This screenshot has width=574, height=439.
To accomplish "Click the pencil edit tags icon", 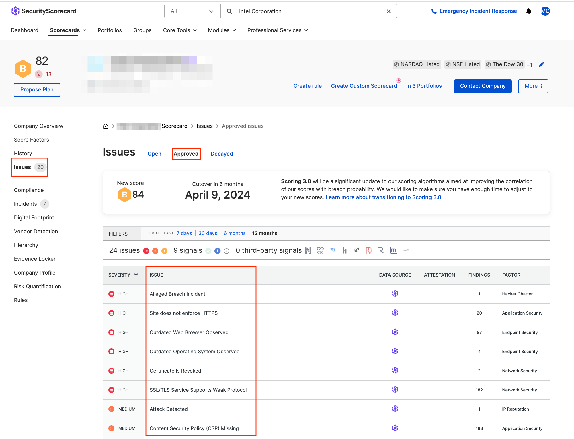I will pyautogui.click(x=542, y=64).
